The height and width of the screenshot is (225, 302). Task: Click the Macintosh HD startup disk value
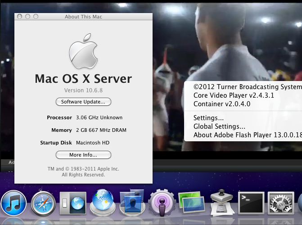click(93, 143)
